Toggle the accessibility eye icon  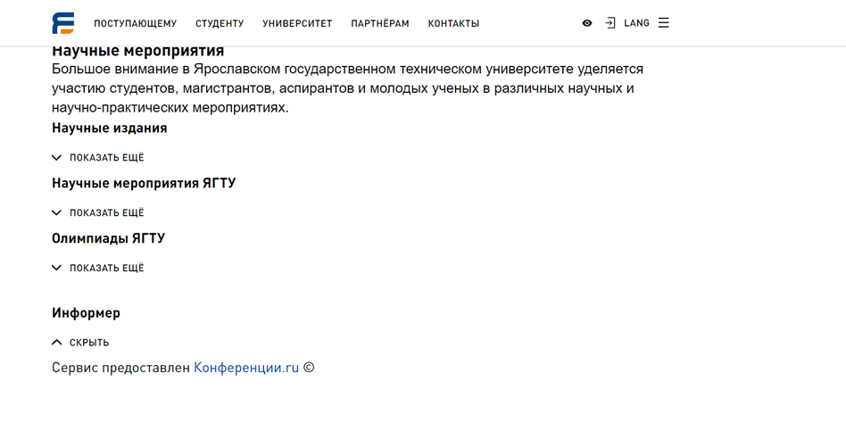[587, 23]
